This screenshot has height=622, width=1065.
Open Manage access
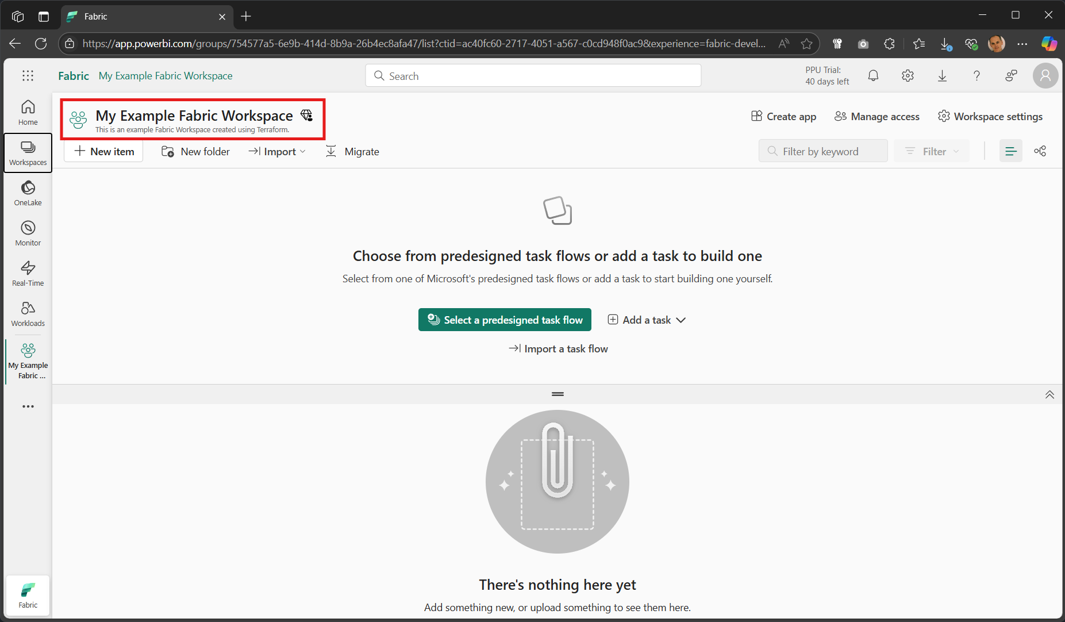tap(877, 117)
